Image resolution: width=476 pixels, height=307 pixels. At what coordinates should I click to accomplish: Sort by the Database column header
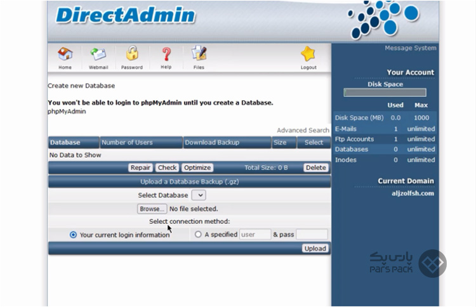74,143
